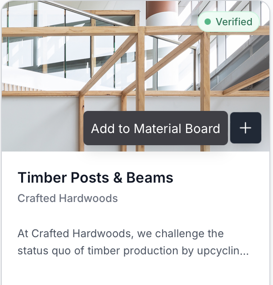This screenshot has width=273, height=285.
Task: Click the product description paragraph
Action: (133, 242)
